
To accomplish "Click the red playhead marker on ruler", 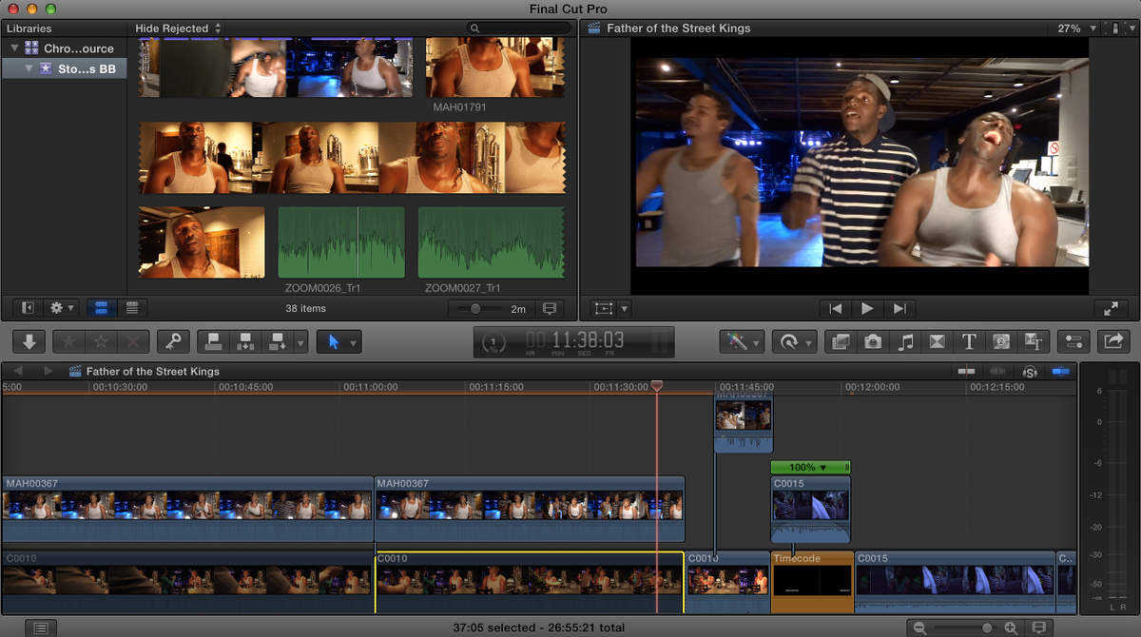I will tap(656, 387).
